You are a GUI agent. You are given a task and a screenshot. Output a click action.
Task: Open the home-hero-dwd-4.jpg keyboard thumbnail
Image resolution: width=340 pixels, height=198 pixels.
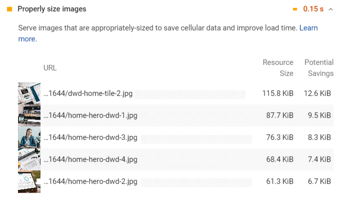pyautogui.click(x=29, y=159)
